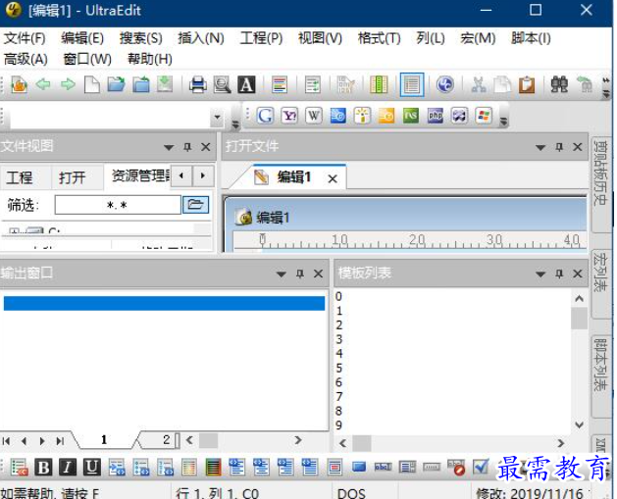
Task: Click template list scrollbar down arrow
Action: click(x=579, y=424)
